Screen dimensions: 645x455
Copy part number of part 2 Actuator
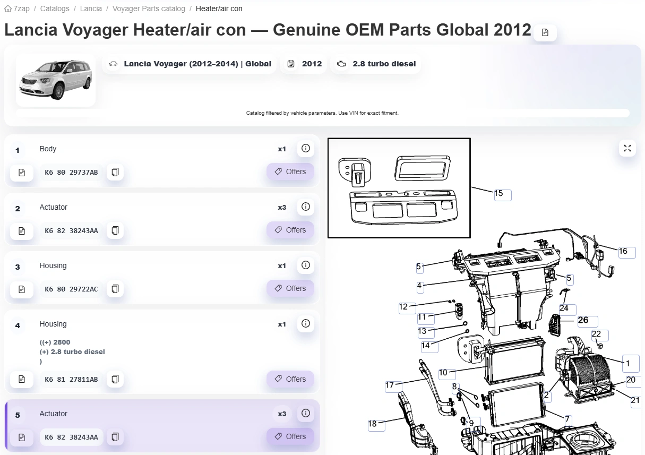[115, 230]
